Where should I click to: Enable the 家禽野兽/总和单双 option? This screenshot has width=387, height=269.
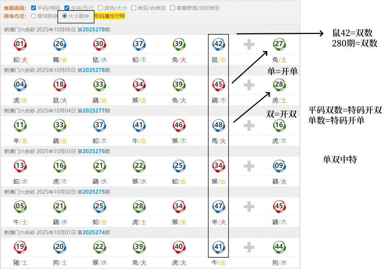(172, 8)
